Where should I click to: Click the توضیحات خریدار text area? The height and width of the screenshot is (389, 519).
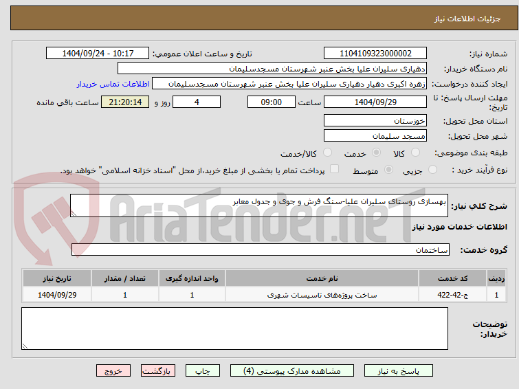click(234, 329)
